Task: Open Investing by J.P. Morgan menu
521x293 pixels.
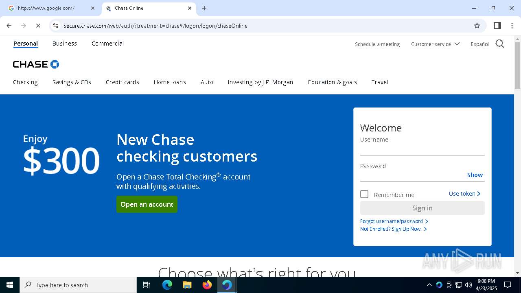Action: (x=260, y=82)
